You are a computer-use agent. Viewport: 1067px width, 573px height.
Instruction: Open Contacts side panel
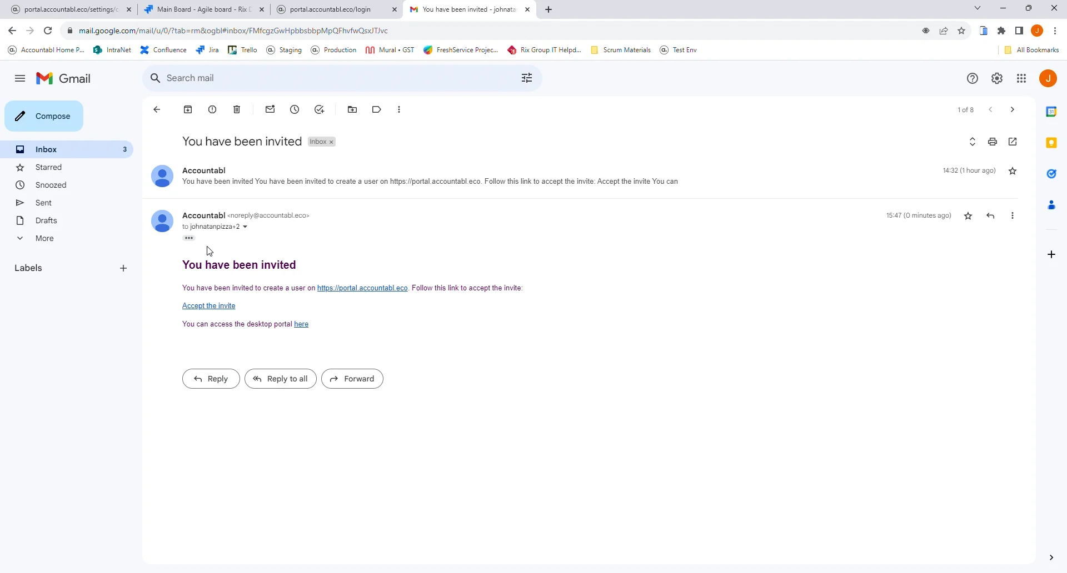(x=1051, y=205)
